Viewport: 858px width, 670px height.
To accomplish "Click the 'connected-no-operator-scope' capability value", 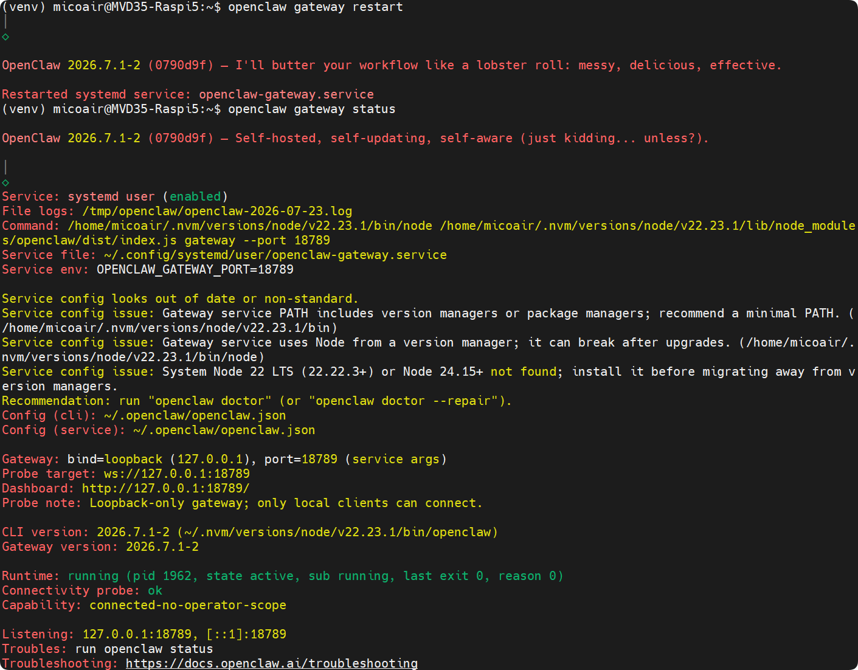I will pyautogui.click(x=188, y=605).
